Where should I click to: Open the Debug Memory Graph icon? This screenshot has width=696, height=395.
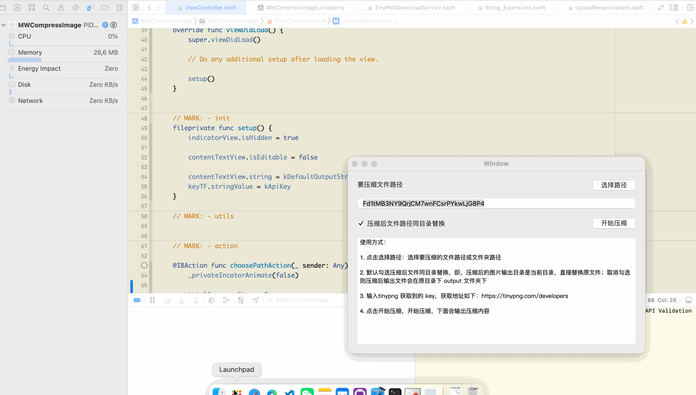[x=226, y=300]
